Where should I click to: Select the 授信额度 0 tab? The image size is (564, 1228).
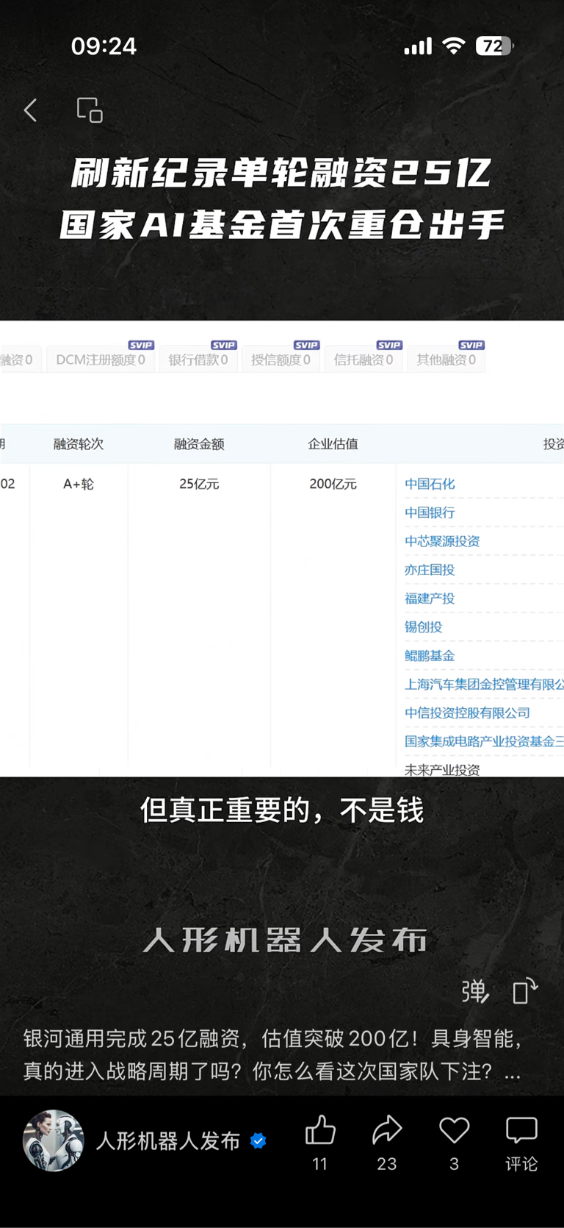[x=281, y=360]
